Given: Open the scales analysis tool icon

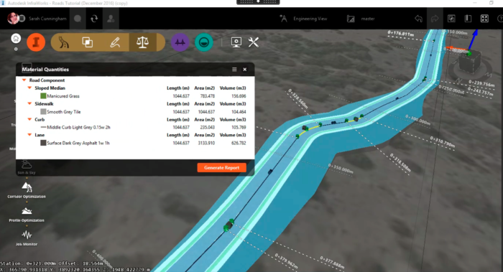Looking at the screenshot, I should [x=142, y=42].
